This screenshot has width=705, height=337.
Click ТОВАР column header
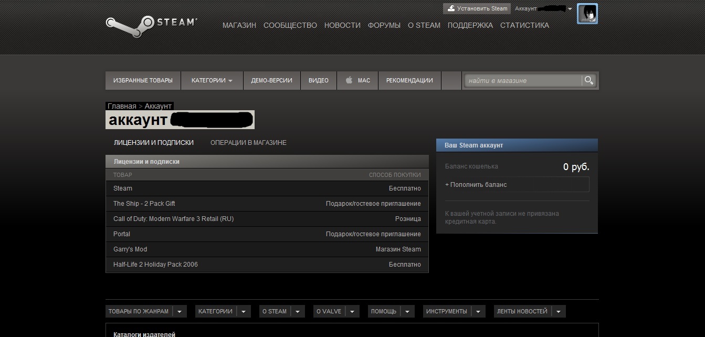pos(123,175)
